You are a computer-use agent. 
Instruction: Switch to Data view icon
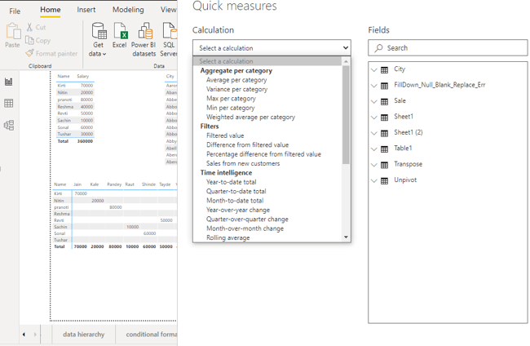(9, 103)
